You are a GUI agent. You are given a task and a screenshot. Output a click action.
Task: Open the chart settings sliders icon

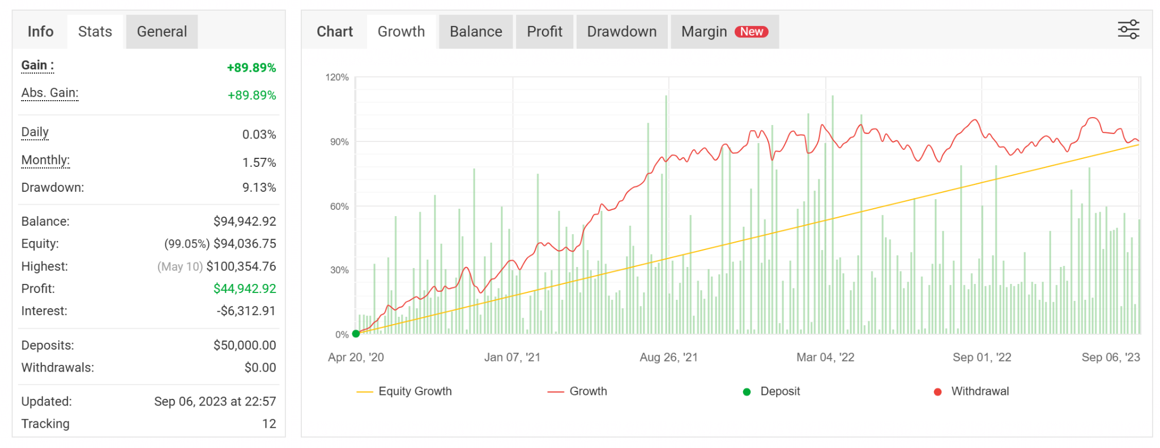coord(1128,29)
